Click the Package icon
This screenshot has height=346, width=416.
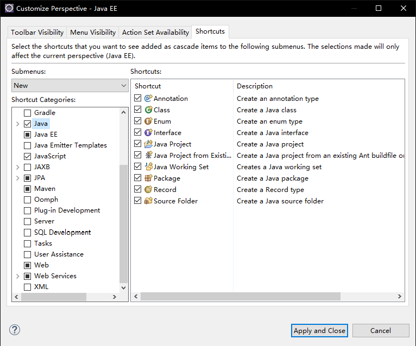click(148, 178)
